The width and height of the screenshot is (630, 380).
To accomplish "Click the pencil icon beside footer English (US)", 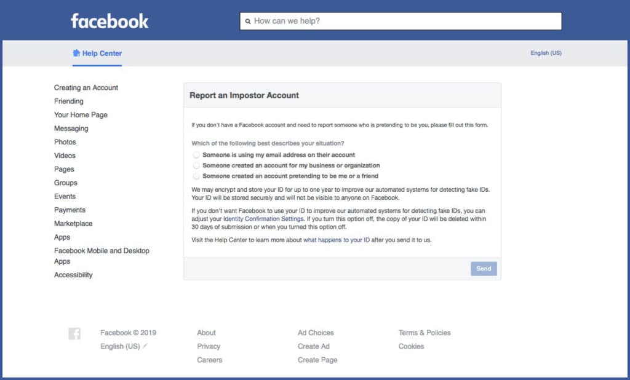I will 145,346.
